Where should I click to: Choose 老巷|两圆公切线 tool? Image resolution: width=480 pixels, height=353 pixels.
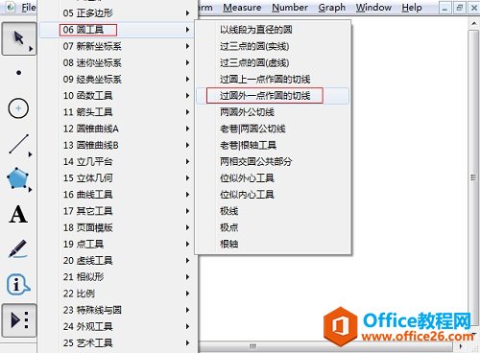click(273, 129)
